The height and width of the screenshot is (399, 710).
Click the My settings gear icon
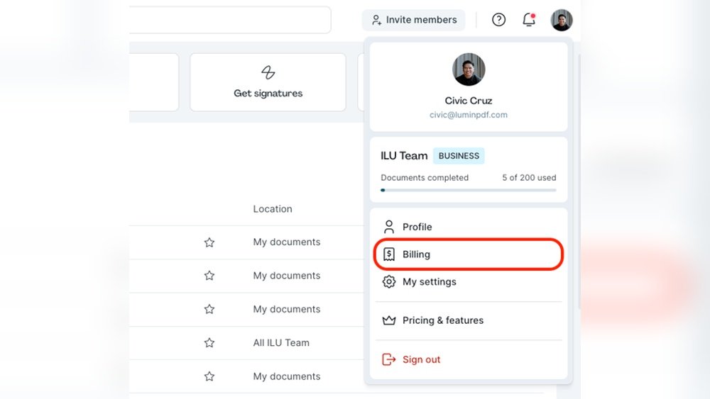389,282
